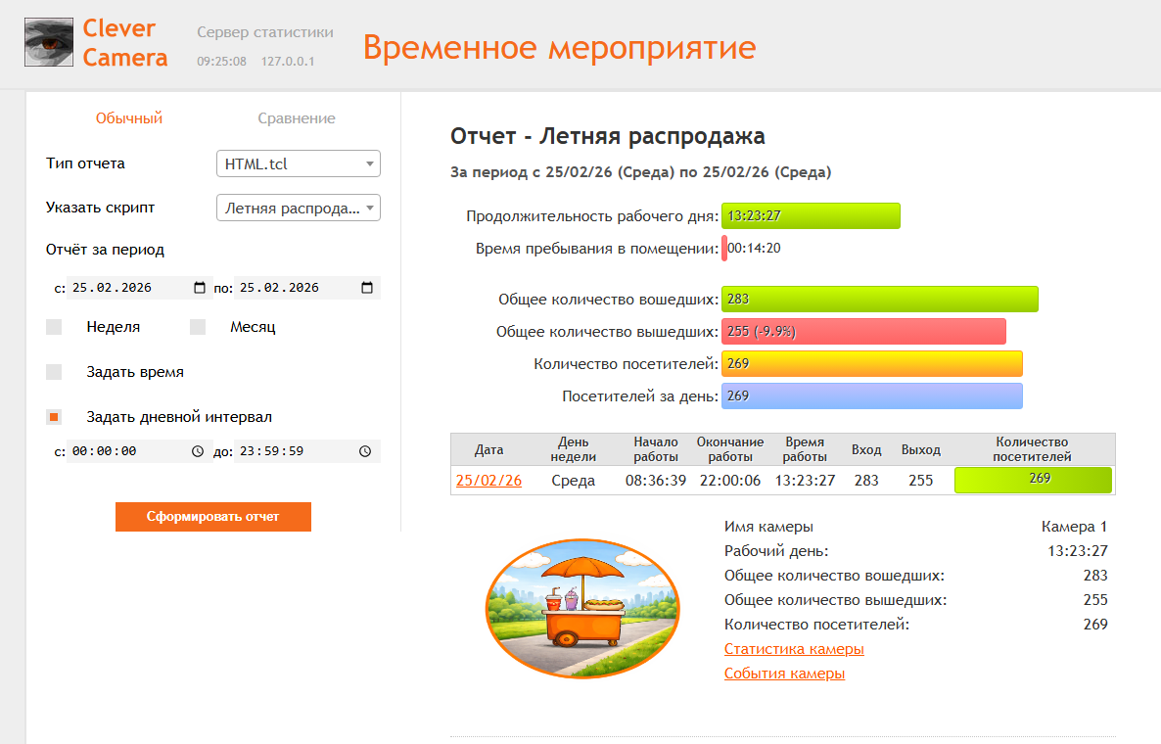
Task: Click the Выход column header
Action: pyautogui.click(x=920, y=450)
